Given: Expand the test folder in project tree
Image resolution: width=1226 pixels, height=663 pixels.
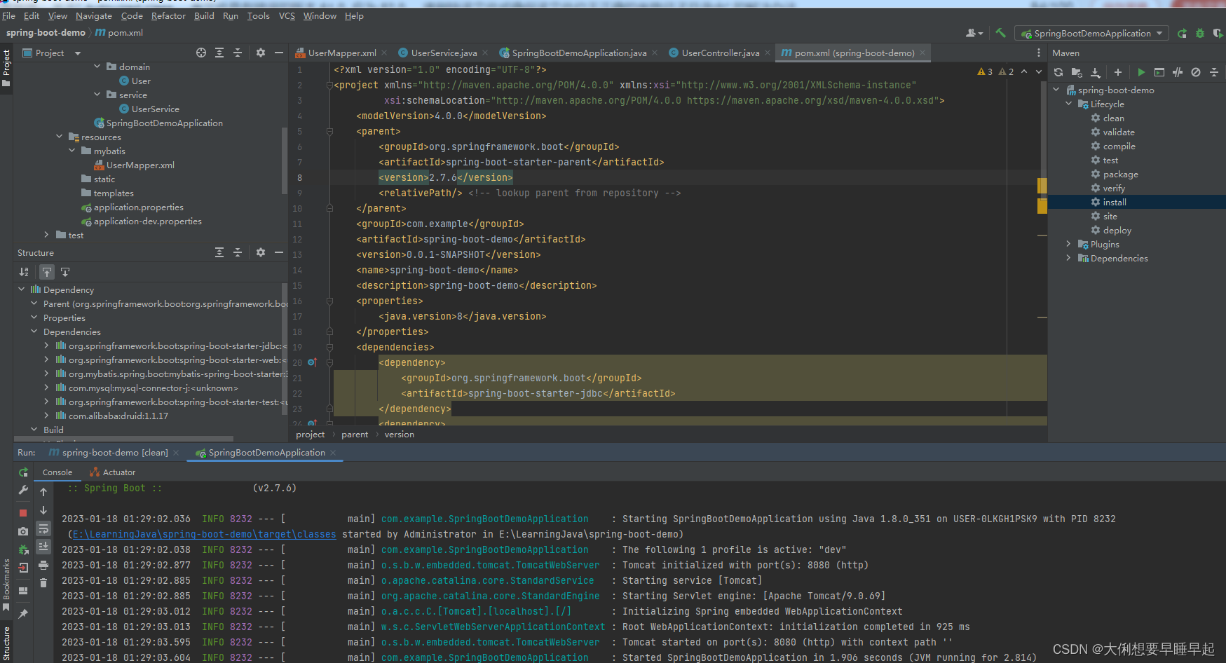Looking at the screenshot, I should [47, 235].
